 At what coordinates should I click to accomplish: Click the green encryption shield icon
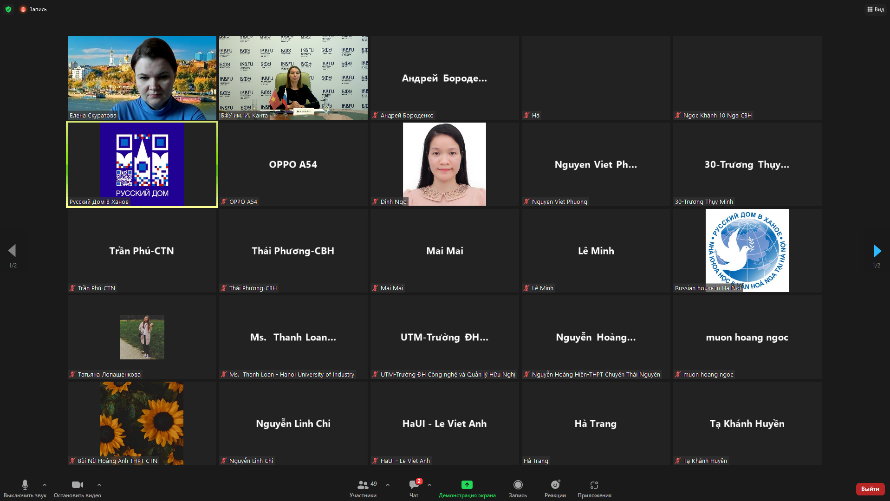(8, 9)
